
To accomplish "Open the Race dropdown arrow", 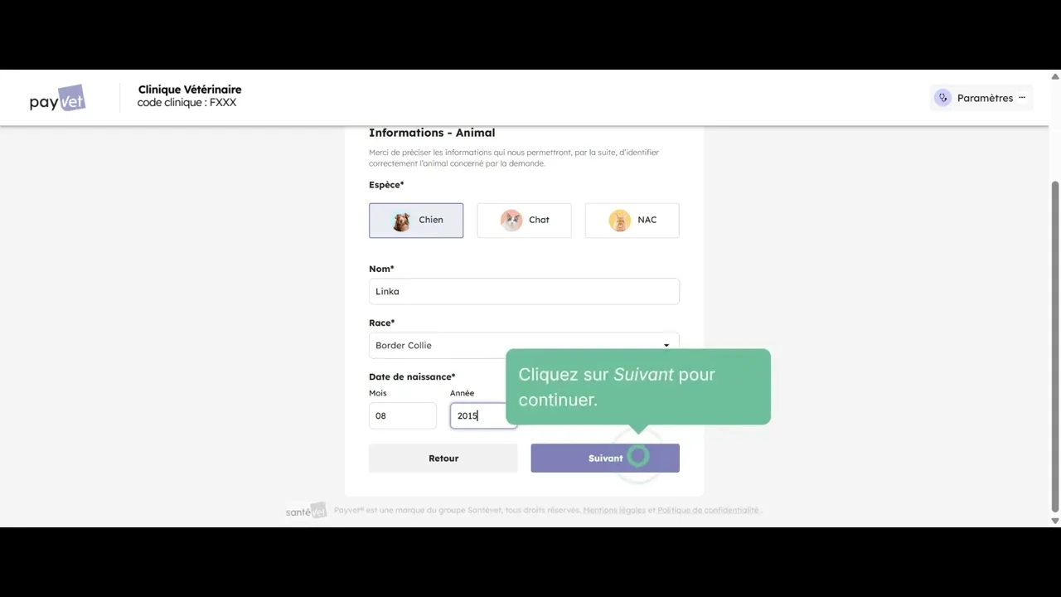I will (666, 345).
